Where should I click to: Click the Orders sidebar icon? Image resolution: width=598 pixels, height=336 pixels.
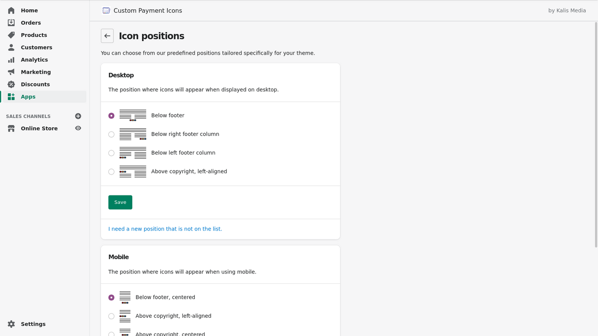click(x=10, y=22)
